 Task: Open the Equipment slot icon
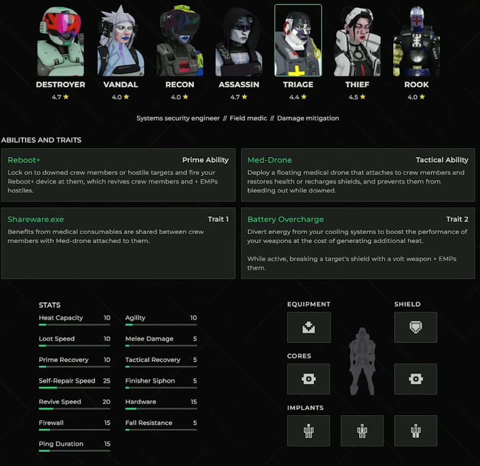coord(309,327)
